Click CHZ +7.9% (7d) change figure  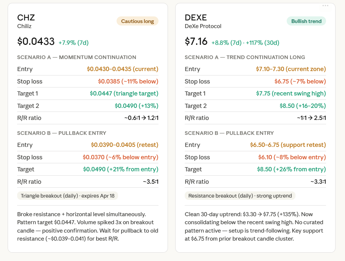point(73,43)
